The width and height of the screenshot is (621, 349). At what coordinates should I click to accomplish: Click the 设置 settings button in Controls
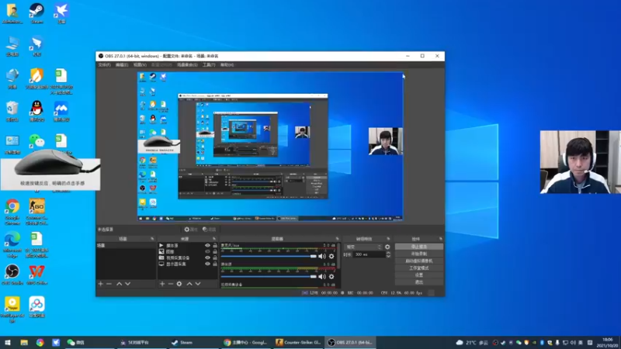[419, 275]
